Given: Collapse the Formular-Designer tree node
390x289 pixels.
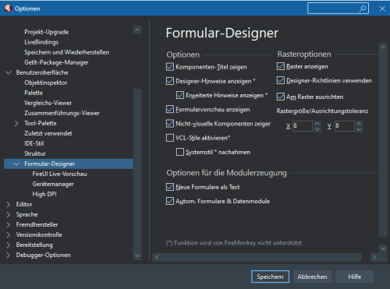Looking at the screenshot, I should click(16, 164).
